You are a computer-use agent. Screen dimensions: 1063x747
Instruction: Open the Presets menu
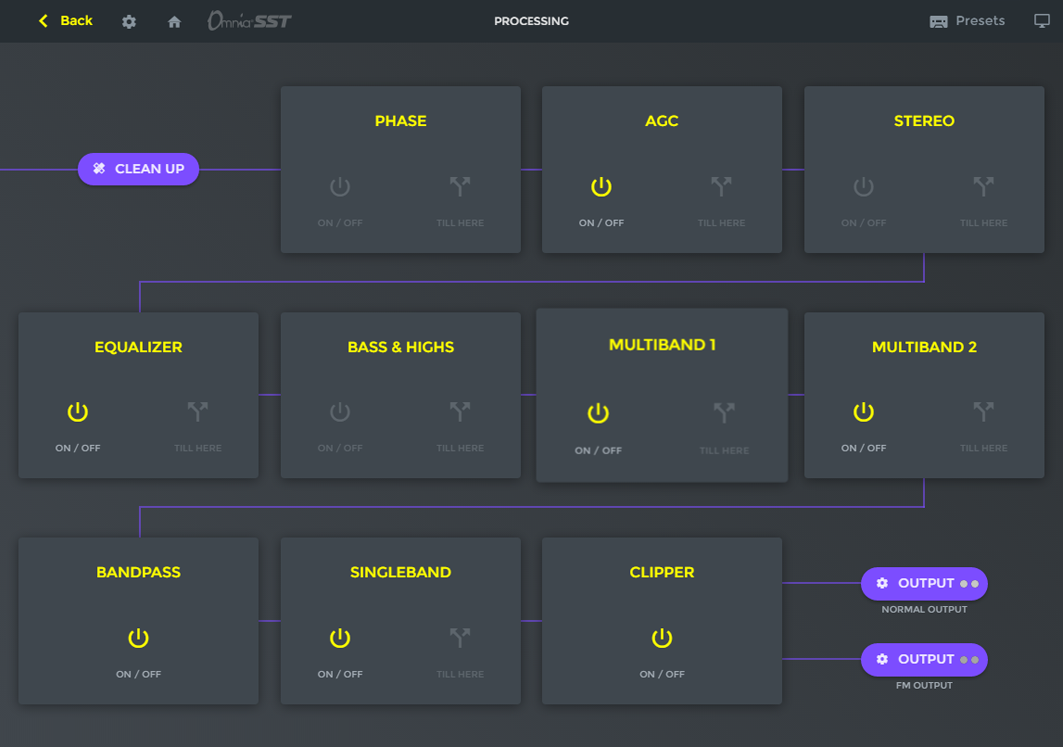click(967, 21)
